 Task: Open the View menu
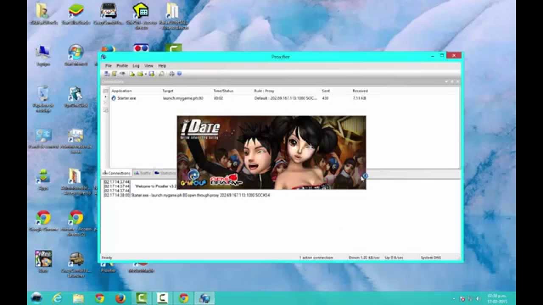tap(149, 66)
